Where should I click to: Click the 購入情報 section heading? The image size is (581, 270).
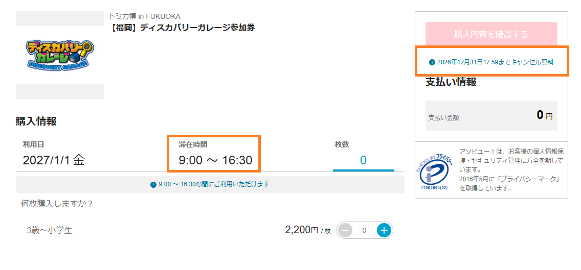tap(36, 121)
